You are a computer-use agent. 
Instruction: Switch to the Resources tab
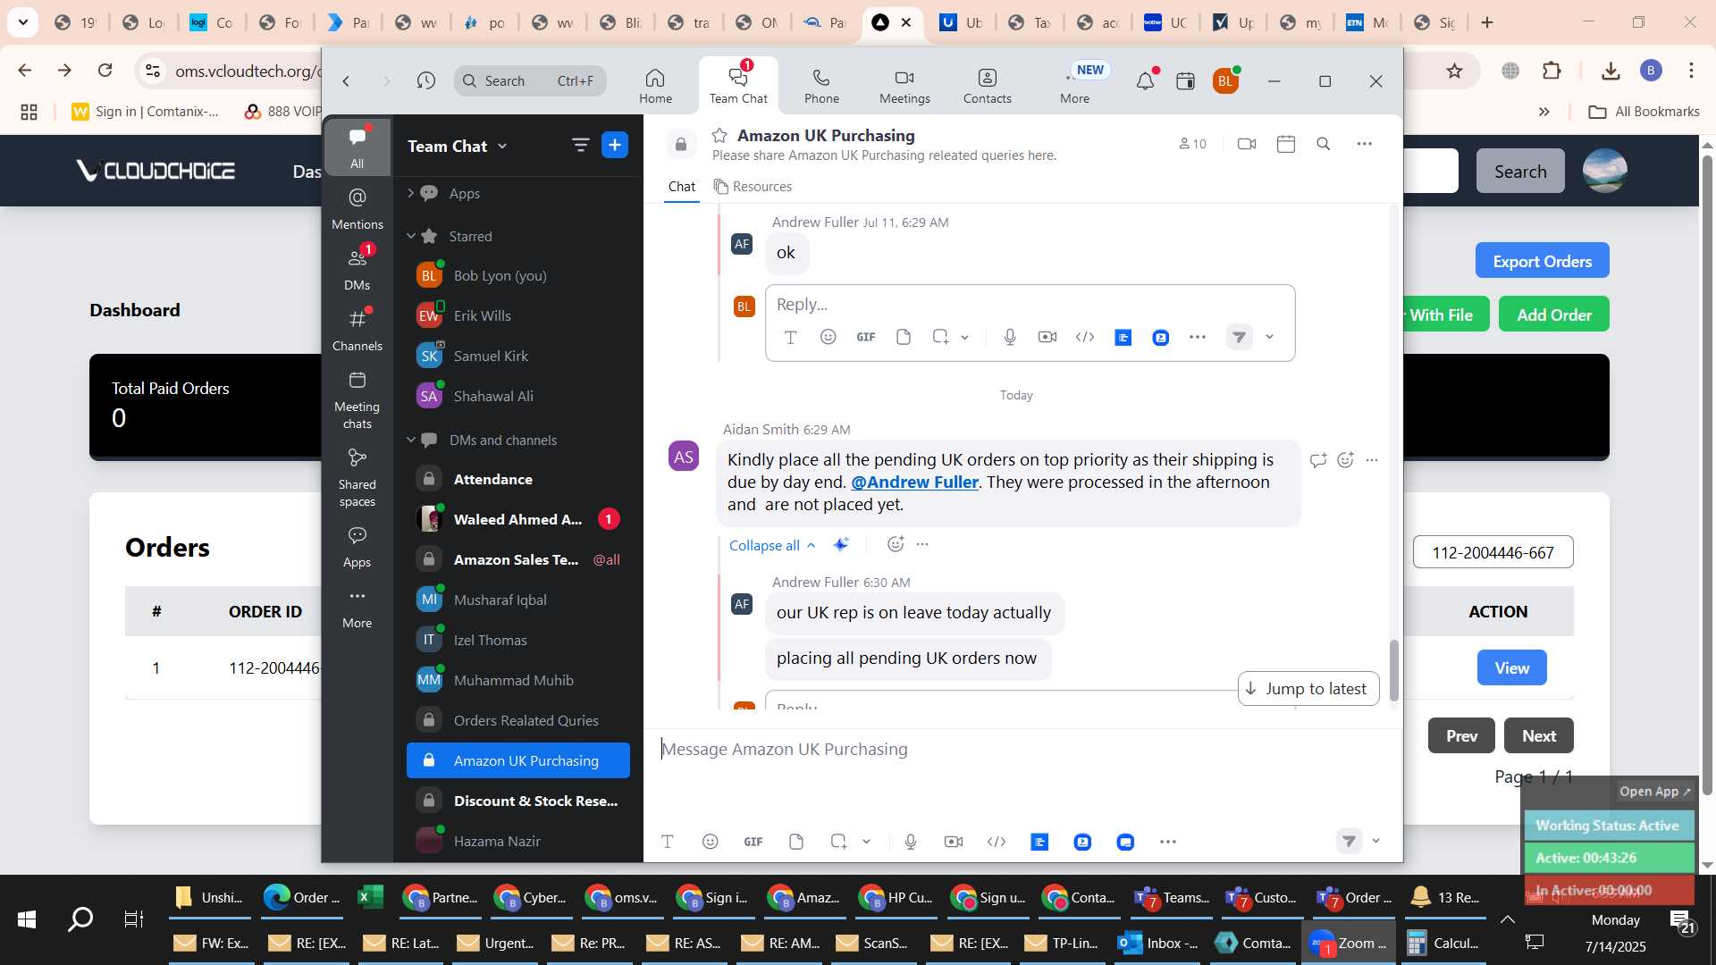click(x=753, y=186)
